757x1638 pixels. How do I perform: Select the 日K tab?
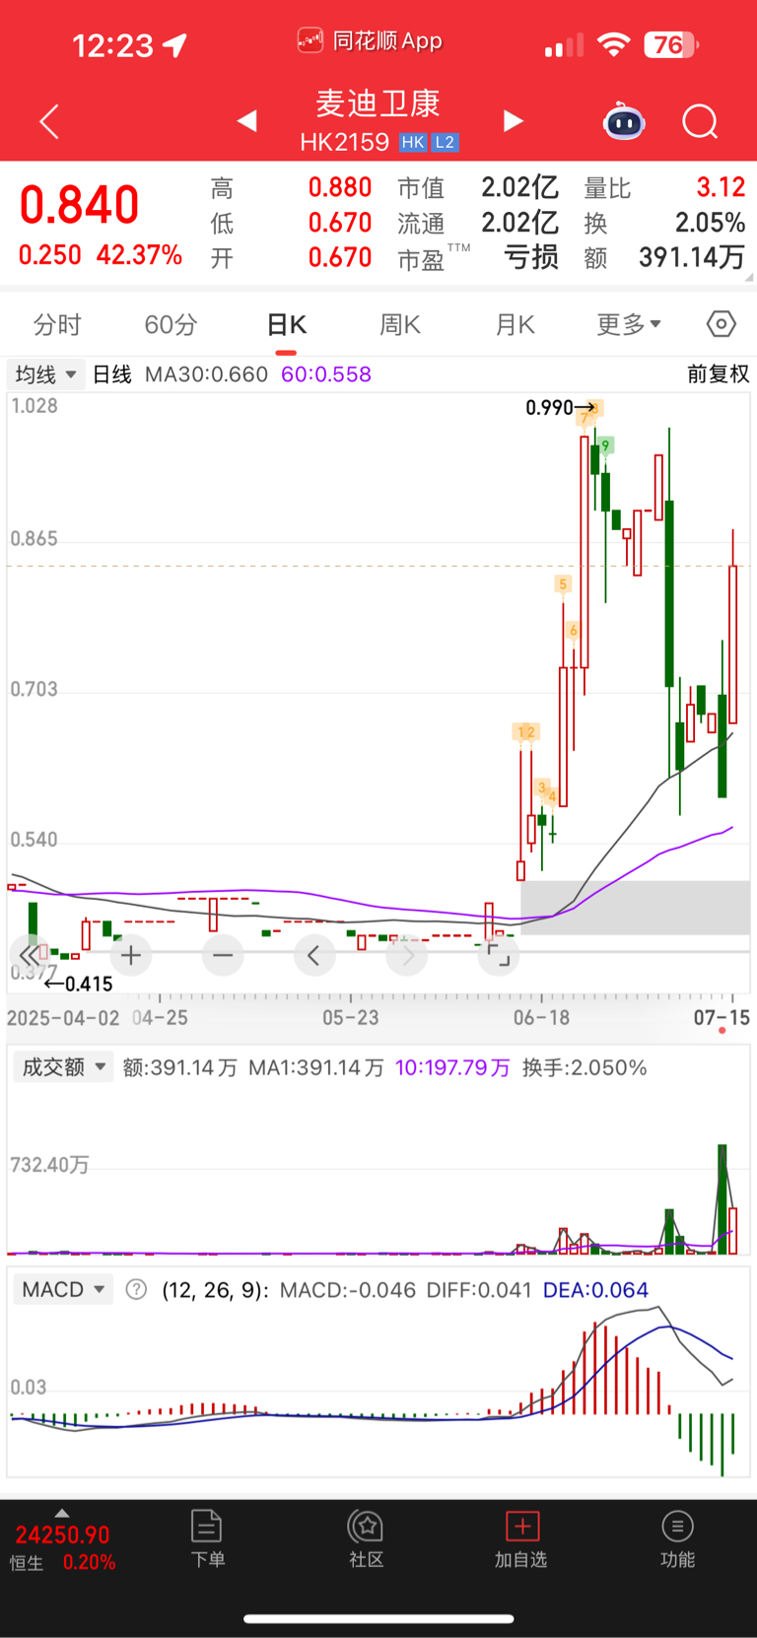287,324
